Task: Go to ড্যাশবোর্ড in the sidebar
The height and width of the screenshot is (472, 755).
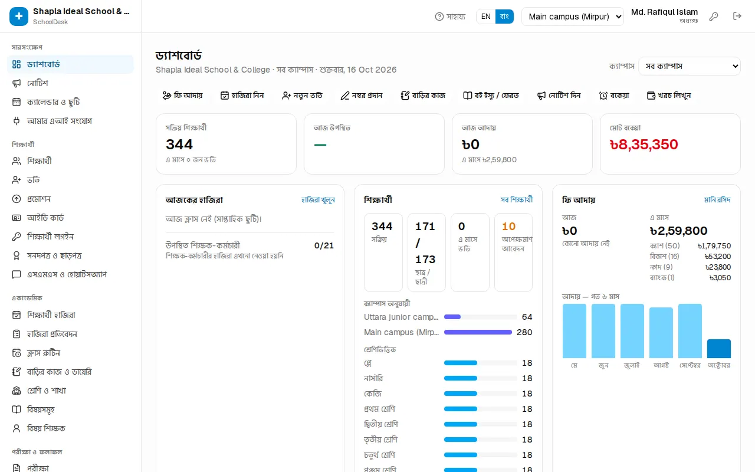Action: coord(71,64)
